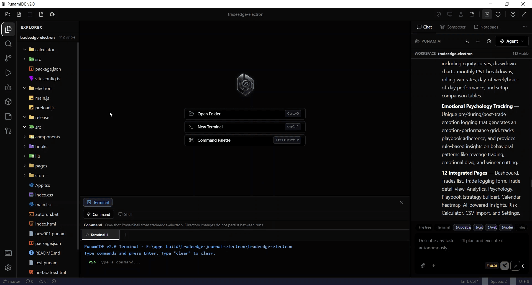532x285 pixels.
Task: Open the Explorer view in activity bar
Action: click(8, 29)
